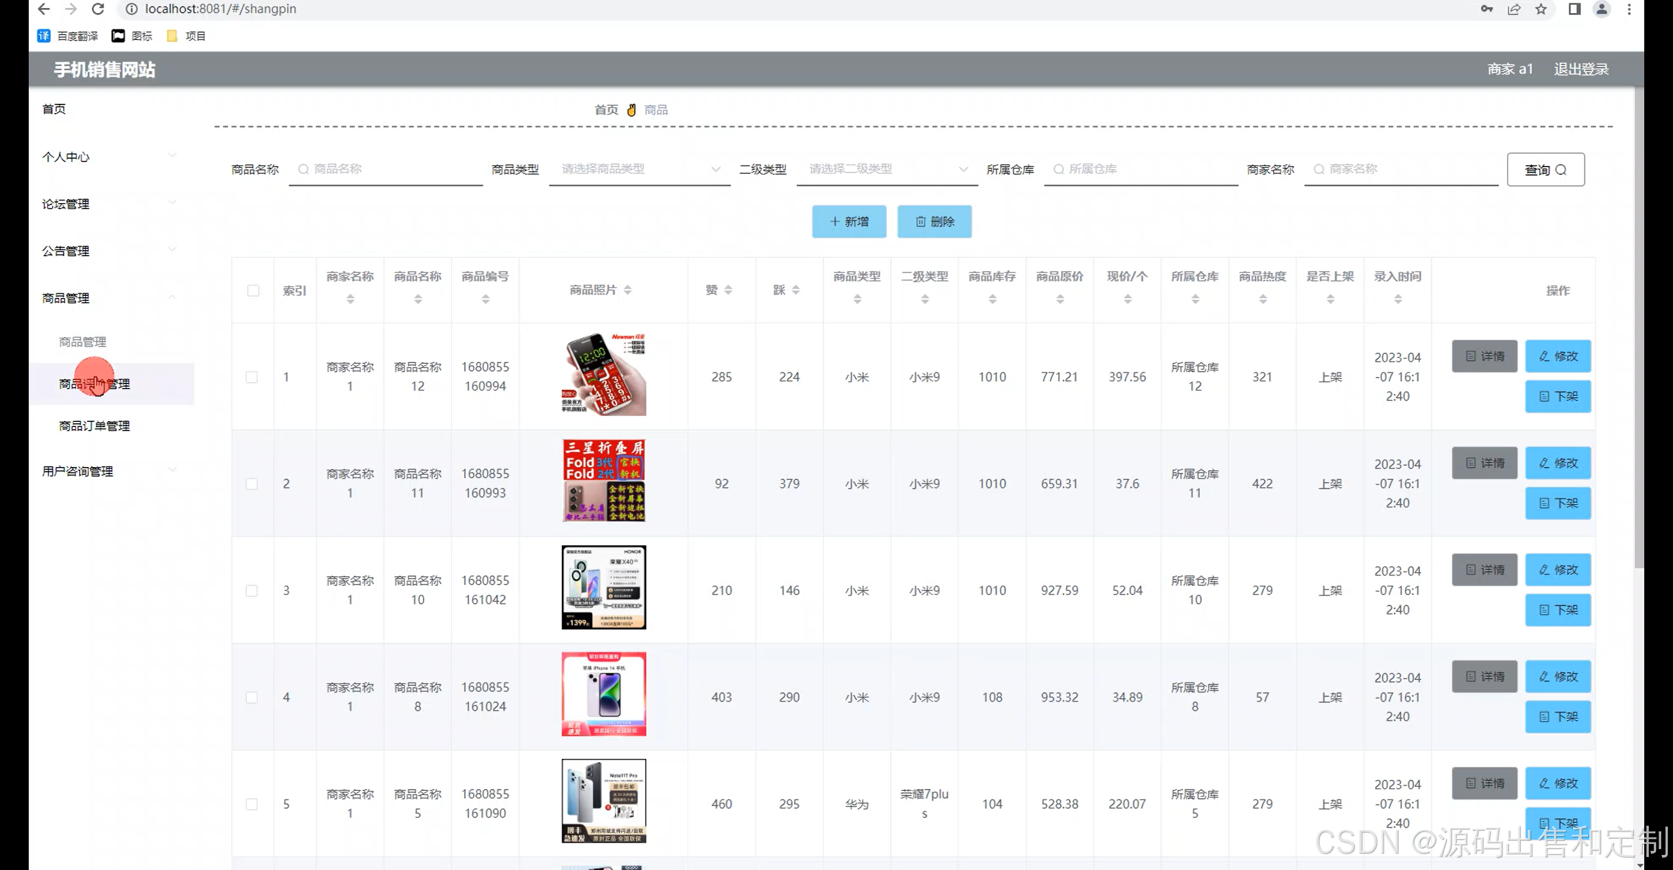The width and height of the screenshot is (1673, 870).
Task: Open the 商品类型 dropdown selector
Action: (639, 169)
